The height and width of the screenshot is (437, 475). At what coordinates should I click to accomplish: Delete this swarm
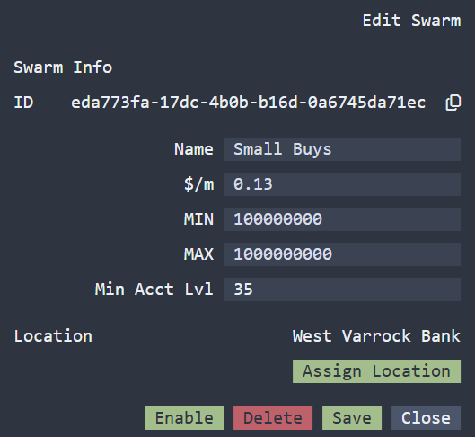[273, 418]
